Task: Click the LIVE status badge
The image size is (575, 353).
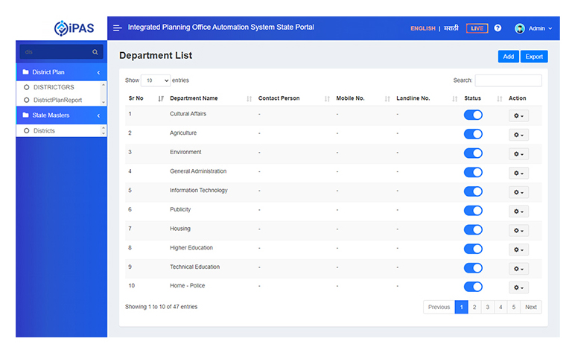Action: click(x=477, y=28)
